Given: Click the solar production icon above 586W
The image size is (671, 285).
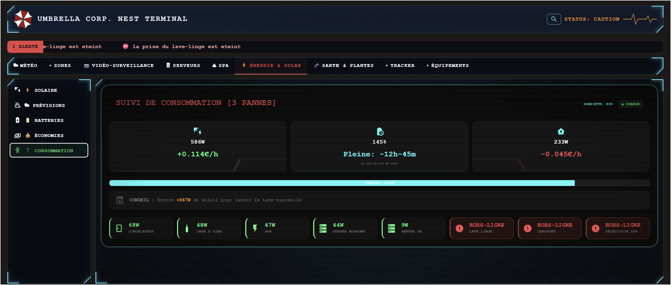Looking at the screenshot, I should click(x=198, y=131).
